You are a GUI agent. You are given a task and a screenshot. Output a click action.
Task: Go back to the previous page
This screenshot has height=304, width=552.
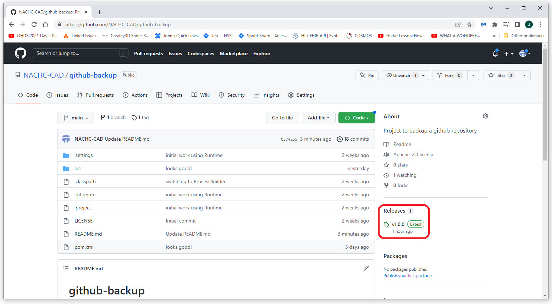point(11,24)
